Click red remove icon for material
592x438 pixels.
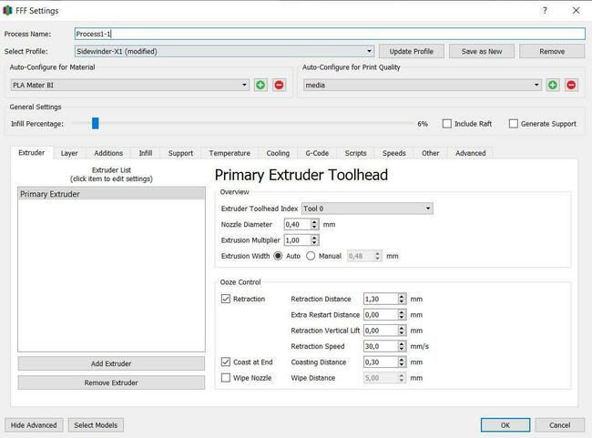(279, 85)
